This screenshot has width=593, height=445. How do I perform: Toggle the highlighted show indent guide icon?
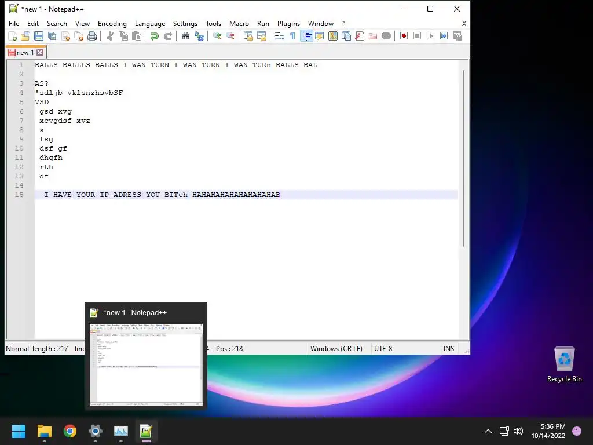[x=306, y=37]
